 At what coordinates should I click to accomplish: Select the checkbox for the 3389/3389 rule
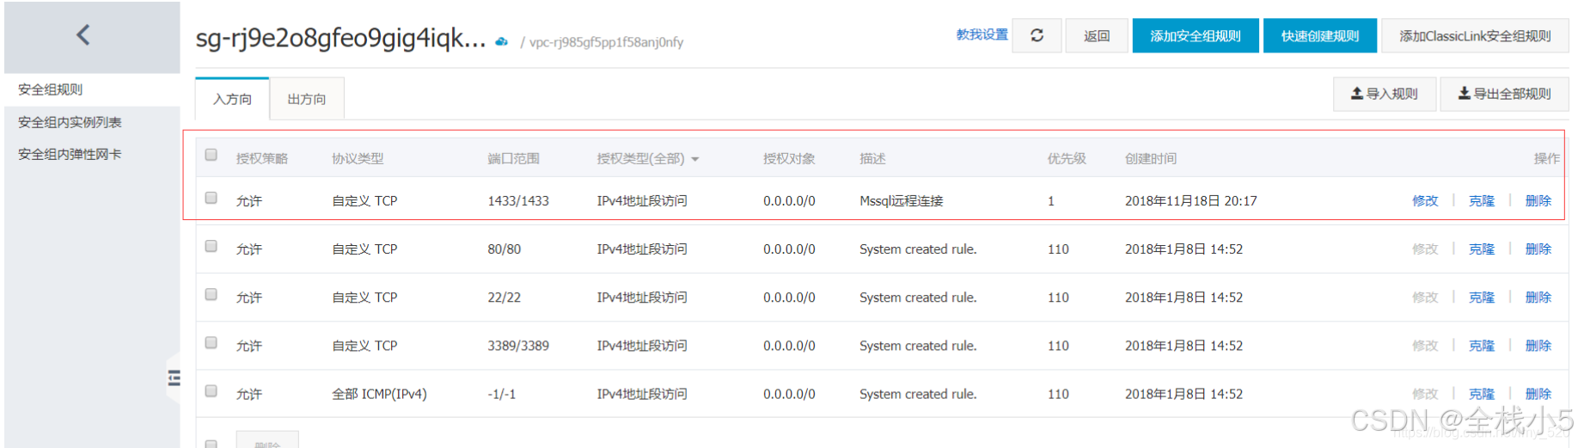point(211,343)
